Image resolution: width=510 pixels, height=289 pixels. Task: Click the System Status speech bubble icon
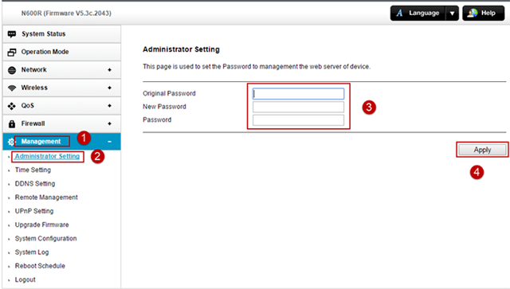point(12,34)
